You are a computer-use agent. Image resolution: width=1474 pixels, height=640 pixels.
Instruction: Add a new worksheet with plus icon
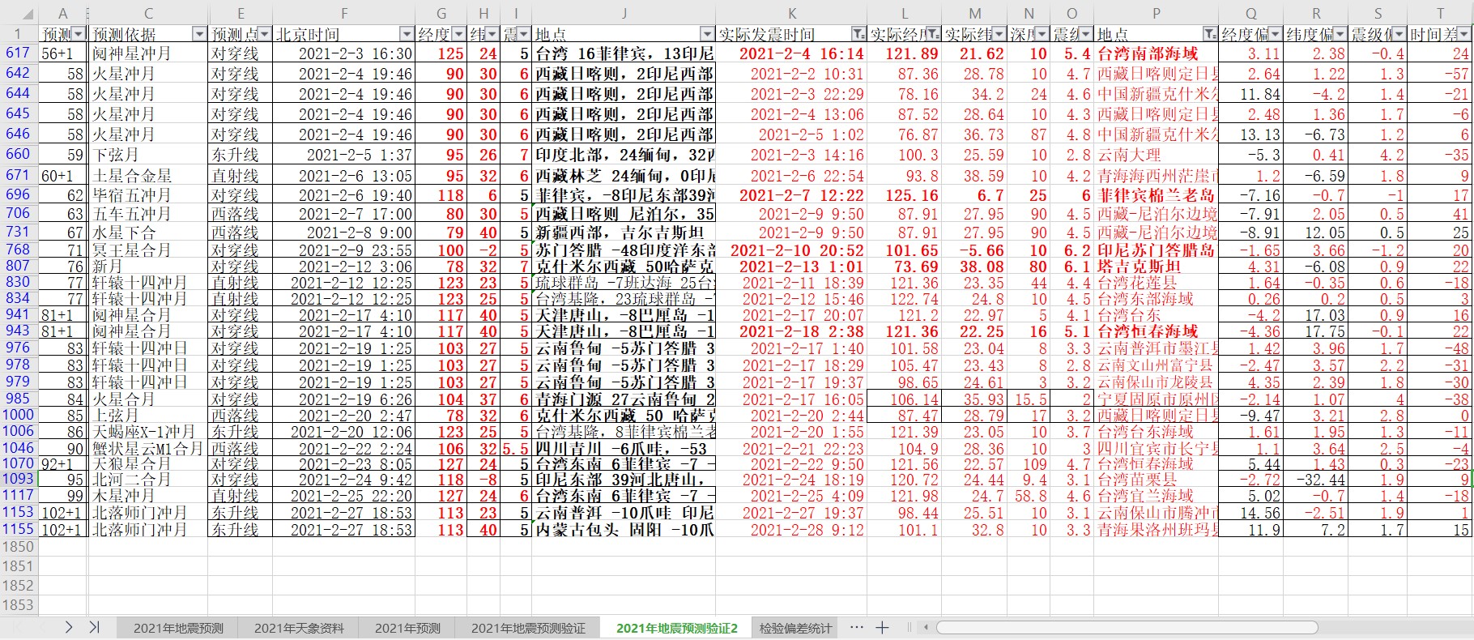(x=882, y=628)
